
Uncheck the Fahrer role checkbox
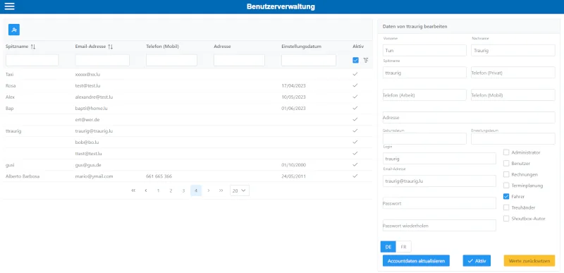click(x=506, y=196)
